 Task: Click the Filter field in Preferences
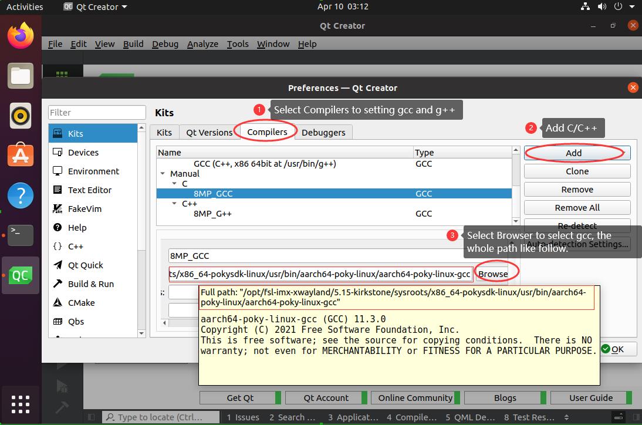click(97, 113)
